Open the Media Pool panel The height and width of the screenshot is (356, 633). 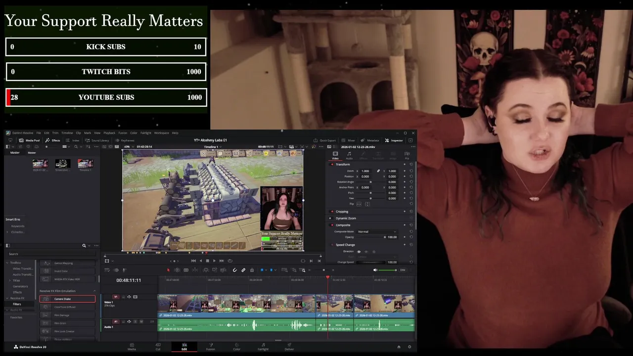tap(30, 140)
